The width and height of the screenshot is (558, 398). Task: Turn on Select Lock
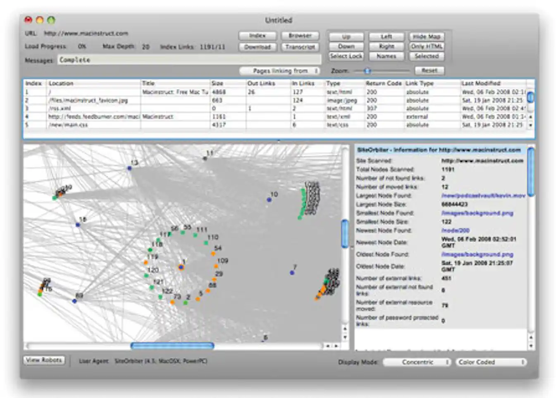346,56
